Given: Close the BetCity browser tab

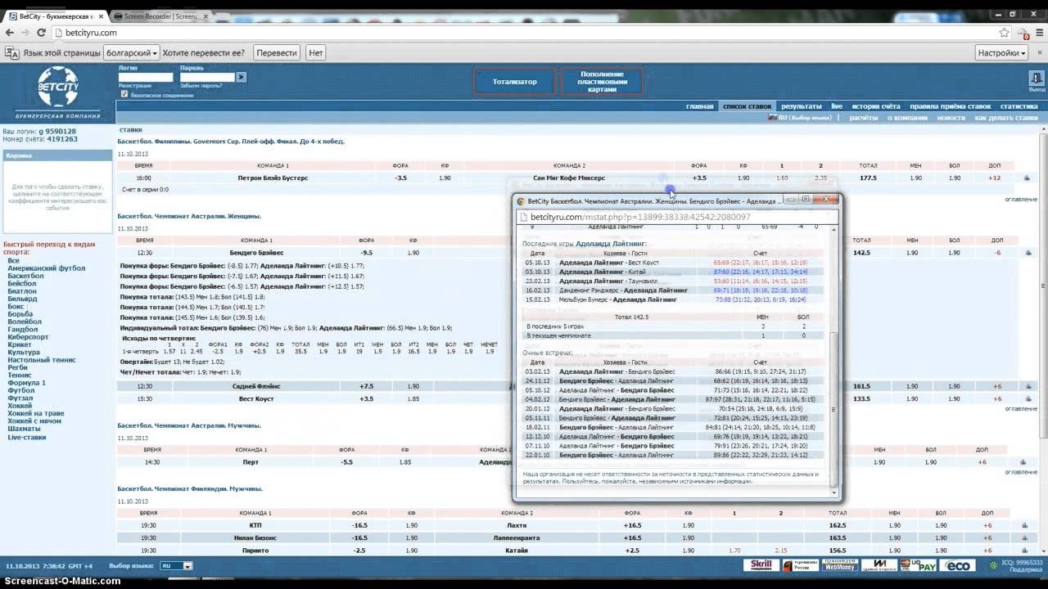Looking at the screenshot, I should pyautogui.click(x=100, y=16).
